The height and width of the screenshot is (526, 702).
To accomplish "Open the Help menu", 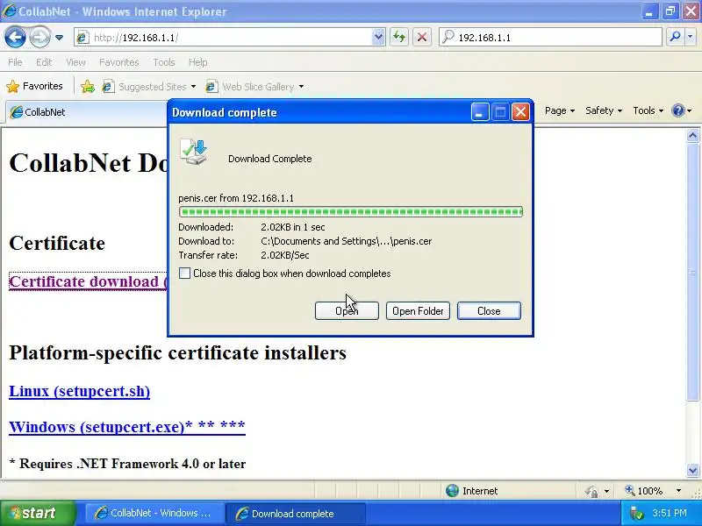I will point(198,62).
